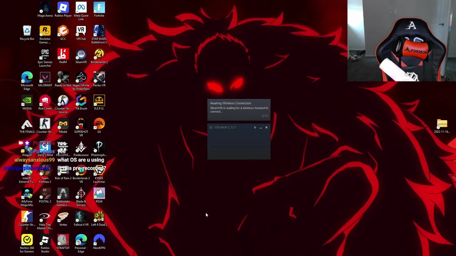Screen dimensions: 456x256
Task: Open the Tilt Brush shortcut
Action: tap(81, 103)
